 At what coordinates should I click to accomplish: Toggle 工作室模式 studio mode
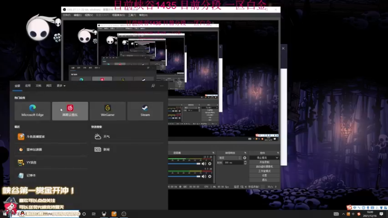[264, 171]
